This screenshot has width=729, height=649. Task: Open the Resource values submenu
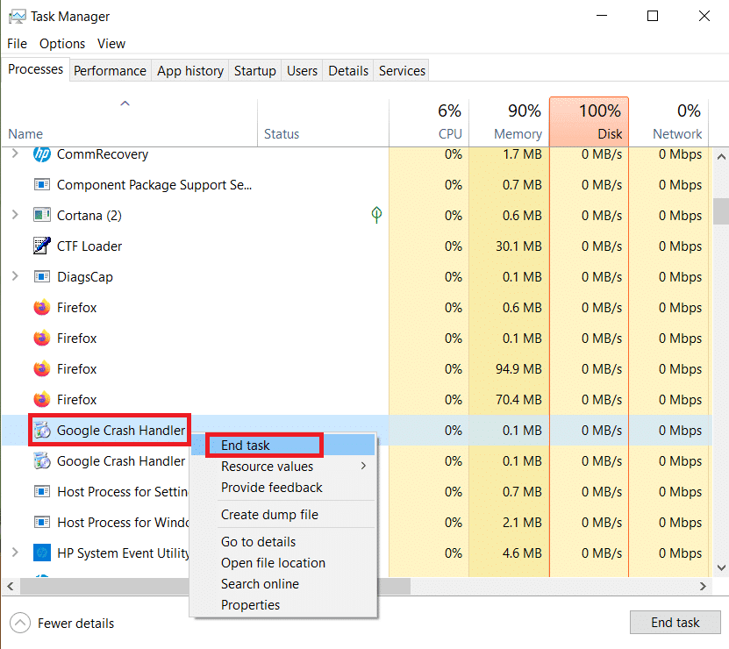[x=267, y=467]
